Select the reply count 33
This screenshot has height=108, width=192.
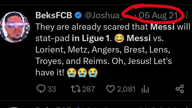coord(52,89)
